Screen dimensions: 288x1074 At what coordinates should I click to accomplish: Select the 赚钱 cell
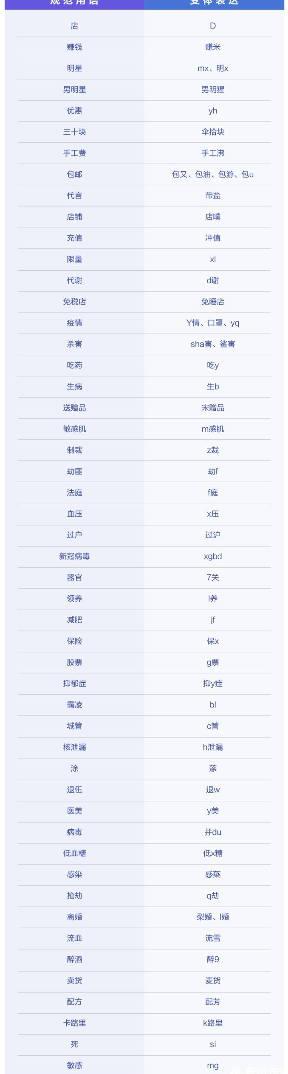tap(74, 47)
